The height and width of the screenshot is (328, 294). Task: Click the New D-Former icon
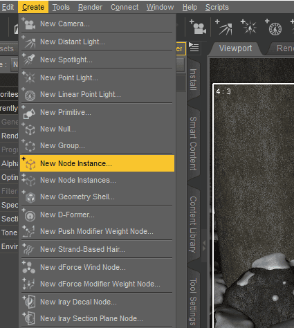28,215
